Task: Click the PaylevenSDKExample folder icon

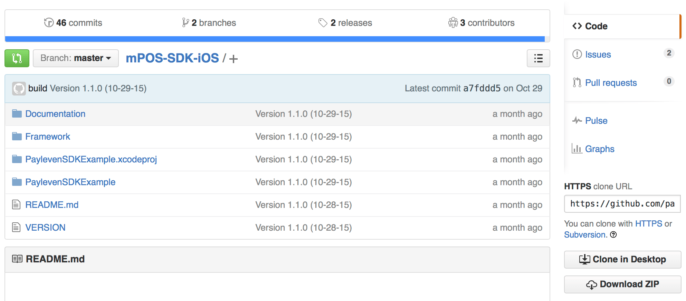Action: click(17, 182)
